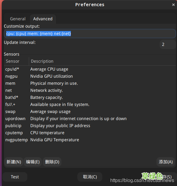Click the Update interval value box
177x186 pixels.
(x=167, y=44)
